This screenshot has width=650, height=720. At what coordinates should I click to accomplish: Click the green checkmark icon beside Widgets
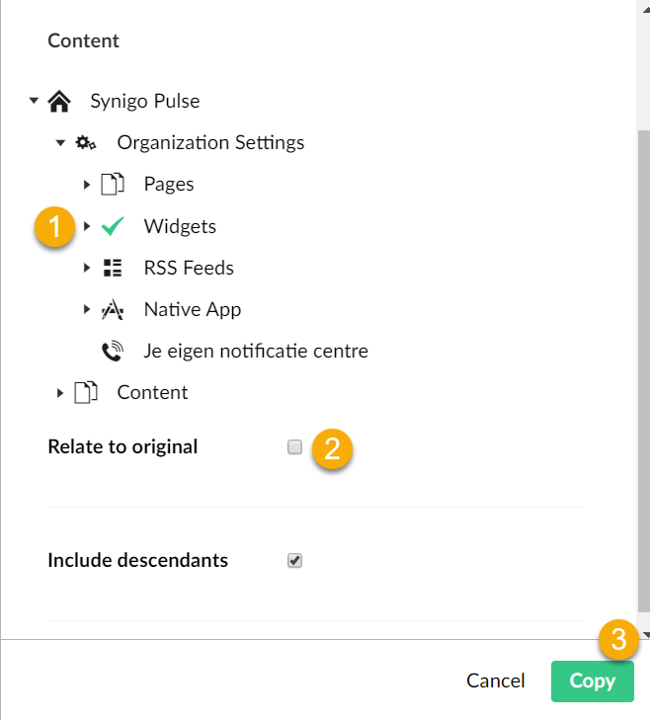click(x=113, y=226)
